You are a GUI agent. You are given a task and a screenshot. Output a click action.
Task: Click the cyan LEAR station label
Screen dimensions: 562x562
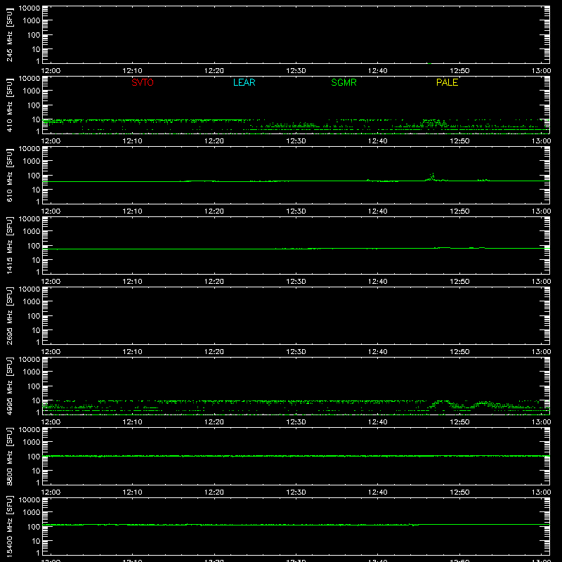point(244,82)
